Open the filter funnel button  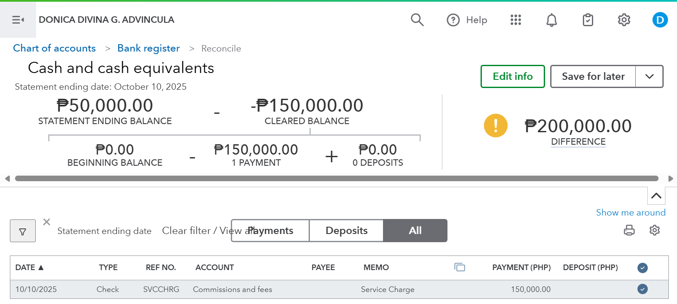coord(23,231)
